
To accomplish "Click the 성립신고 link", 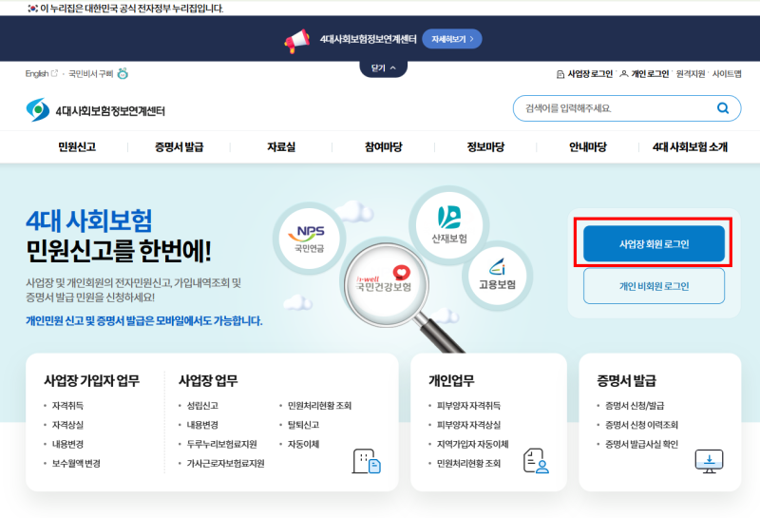I will click(202, 406).
